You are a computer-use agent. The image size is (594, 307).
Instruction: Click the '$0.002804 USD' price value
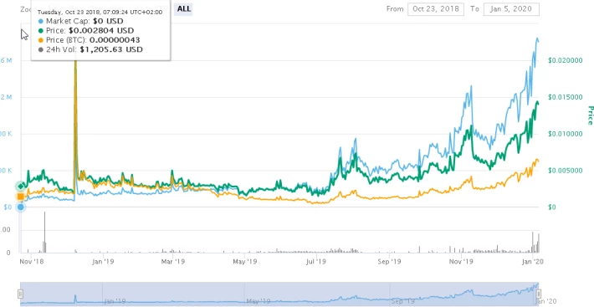click(x=100, y=31)
